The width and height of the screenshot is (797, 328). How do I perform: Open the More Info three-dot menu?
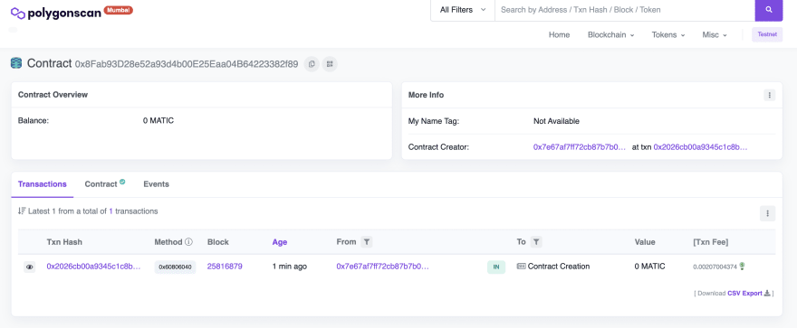pyautogui.click(x=770, y=95)
